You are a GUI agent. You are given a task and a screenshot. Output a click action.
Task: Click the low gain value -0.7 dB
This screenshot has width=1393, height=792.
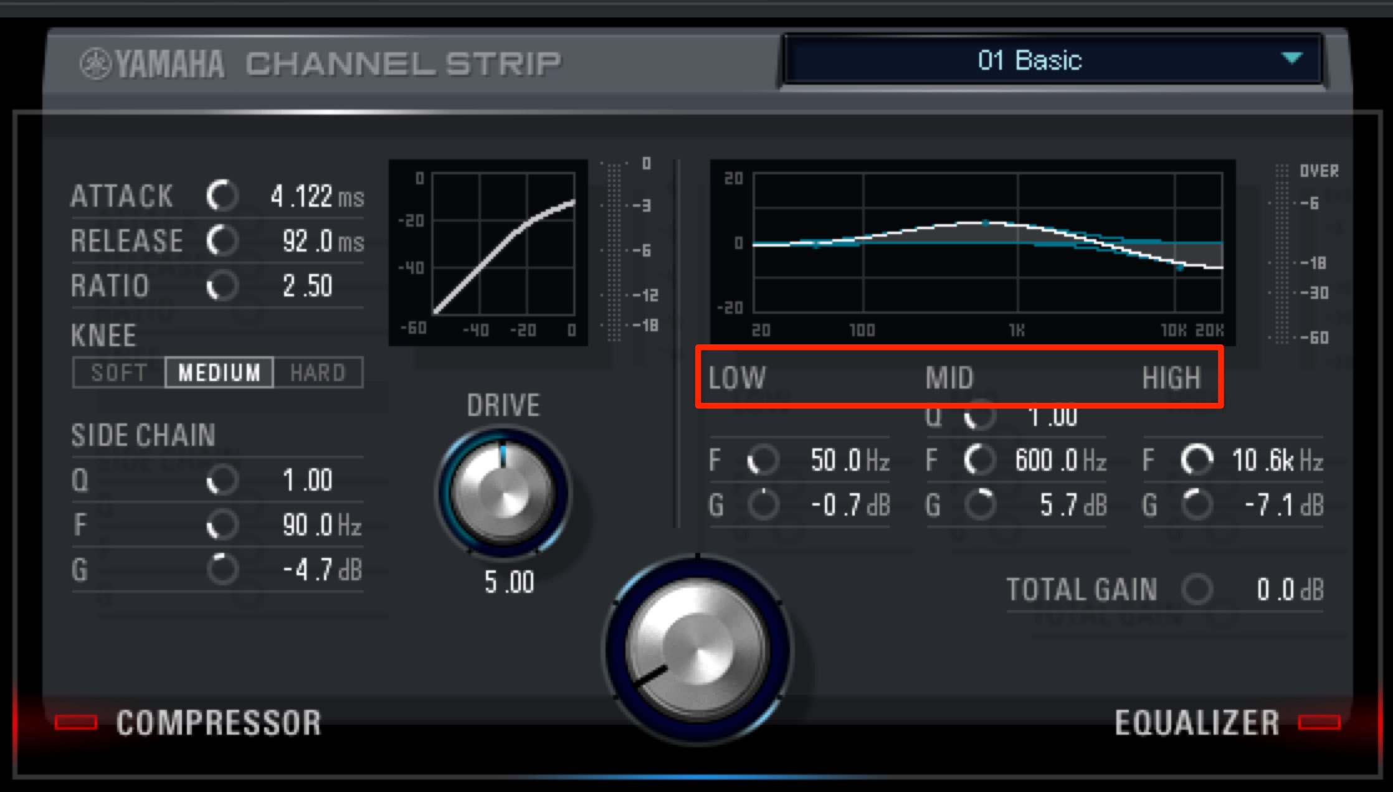(x=850, y=505)
